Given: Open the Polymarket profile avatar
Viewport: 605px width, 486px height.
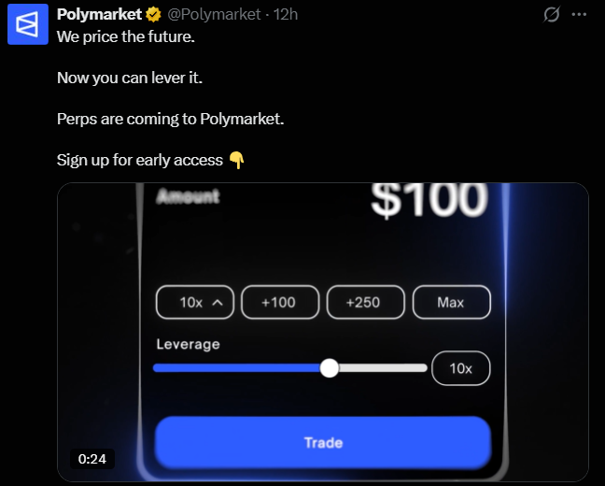Looking at the screenshot, I should click(x=28, y=24).
